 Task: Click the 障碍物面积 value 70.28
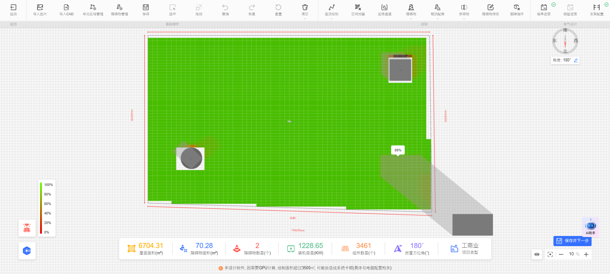pyautogui.click(x=204, y=245)
